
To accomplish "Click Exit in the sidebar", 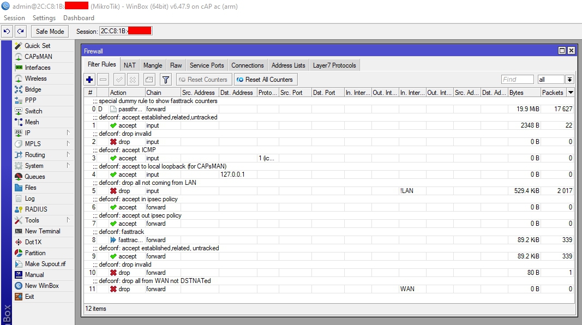I will [x=29, y=297].
